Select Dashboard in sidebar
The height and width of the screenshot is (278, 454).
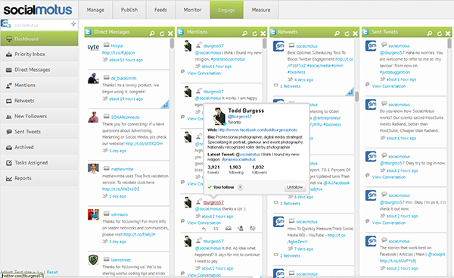tap(39, 39)
